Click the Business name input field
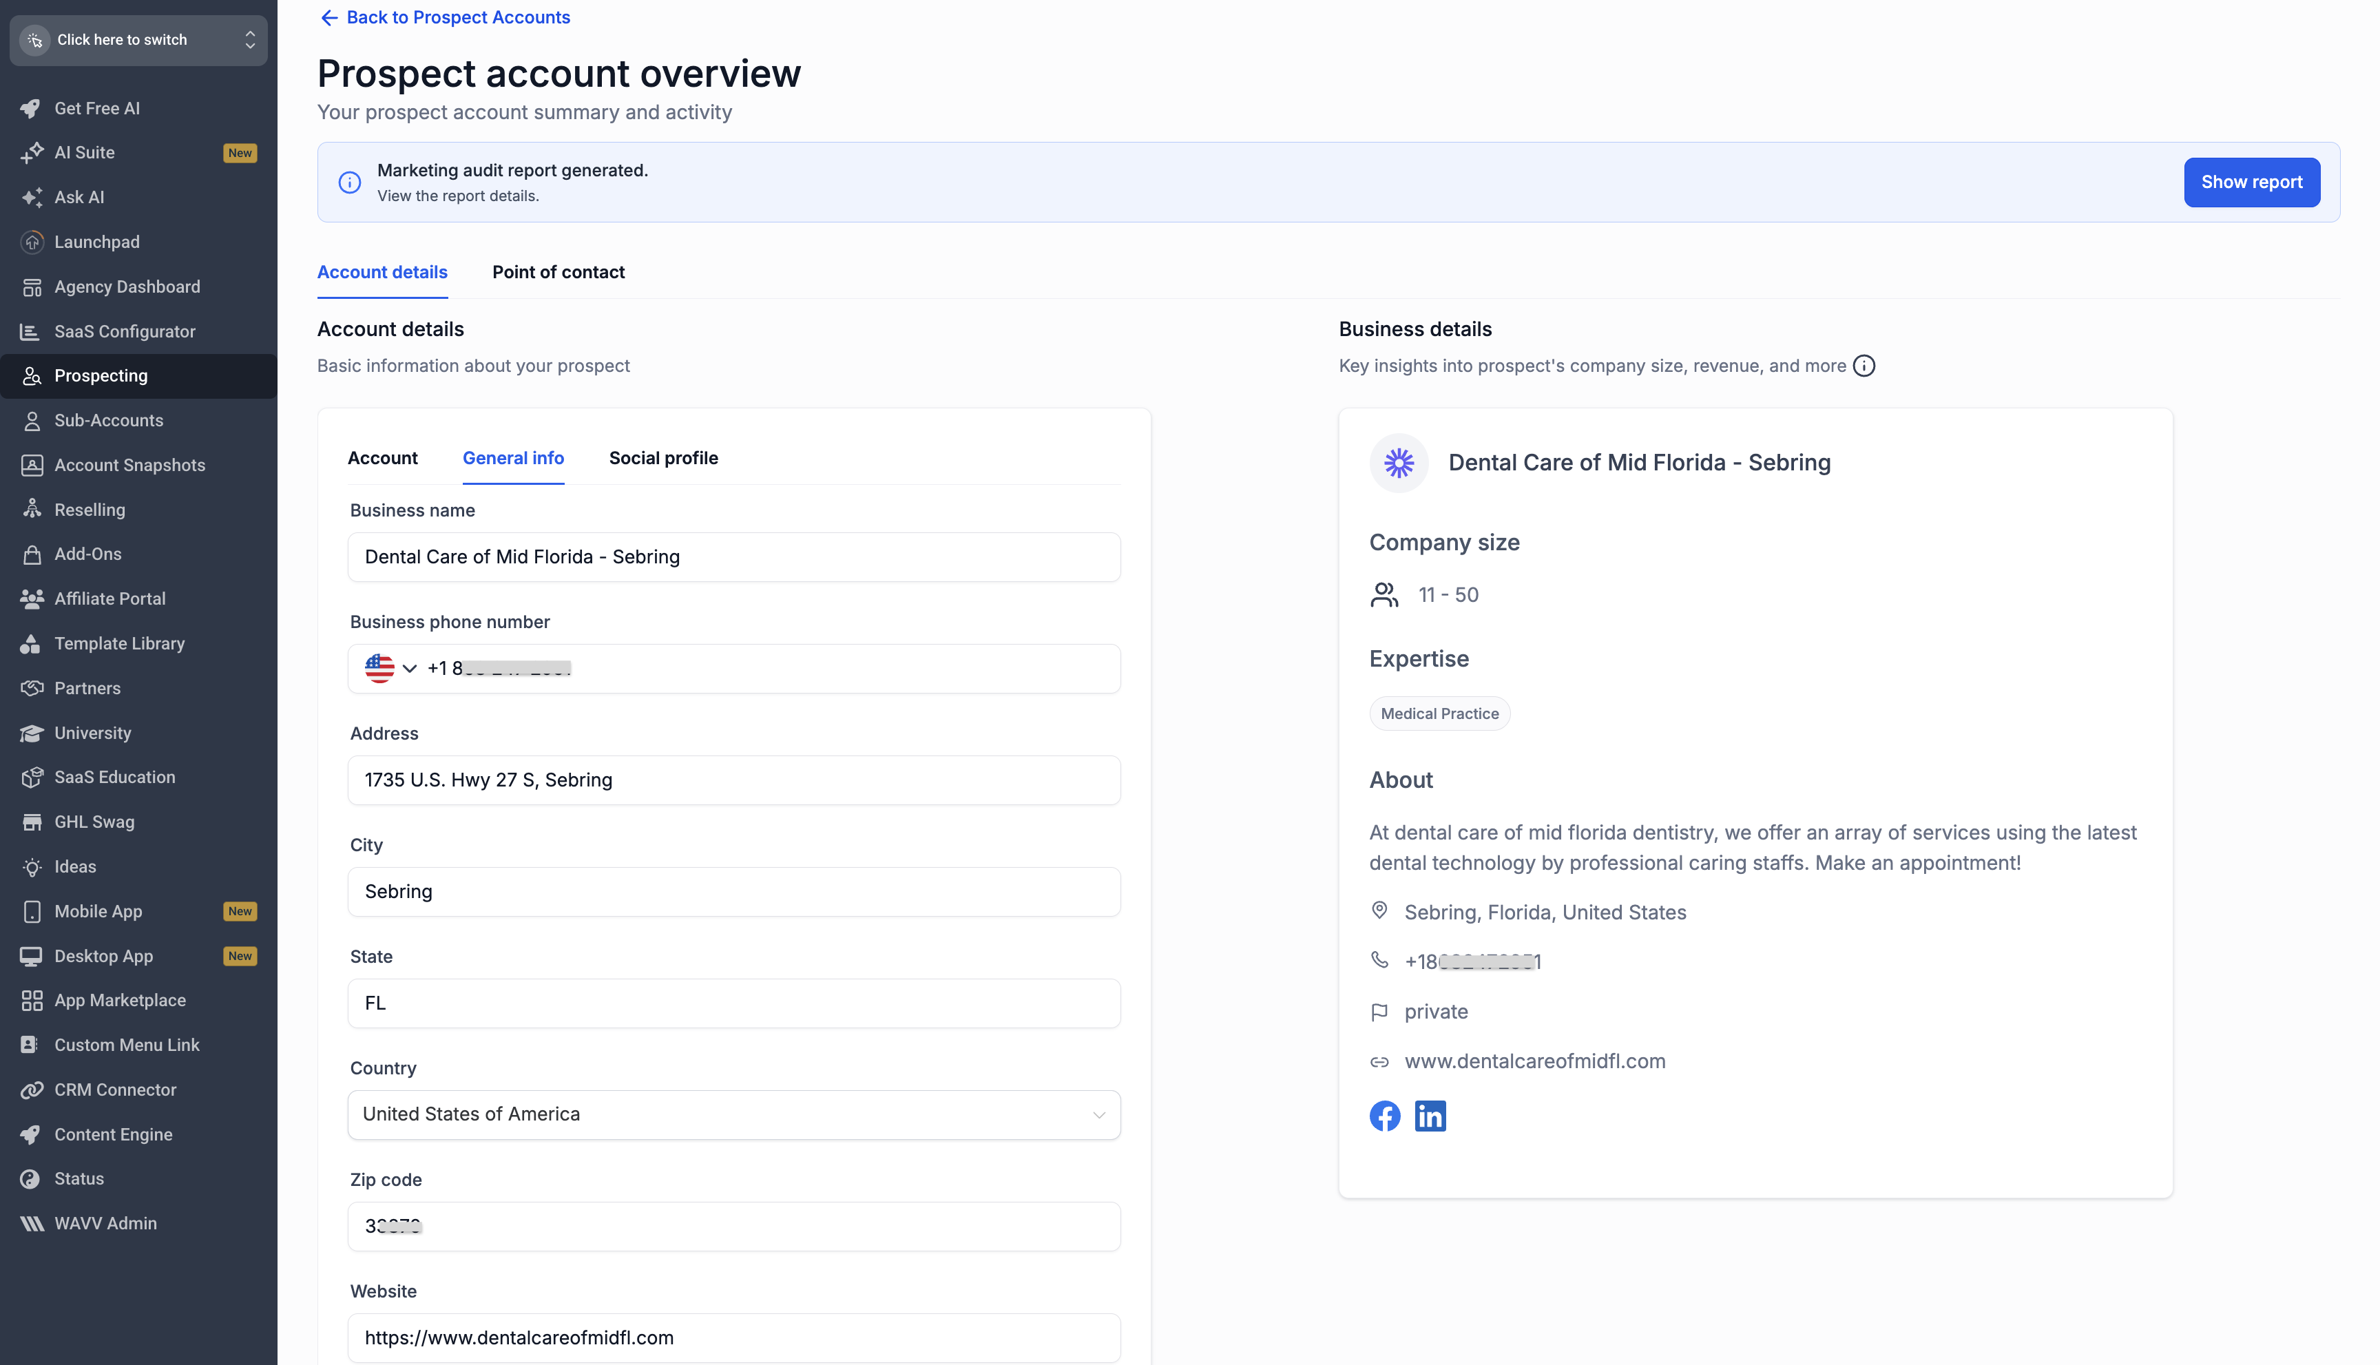 (x=734, y=557)
